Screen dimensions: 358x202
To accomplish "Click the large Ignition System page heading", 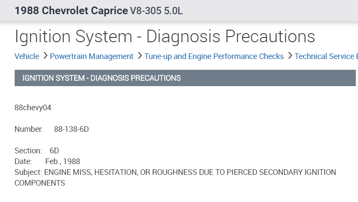I will [165, 37].
